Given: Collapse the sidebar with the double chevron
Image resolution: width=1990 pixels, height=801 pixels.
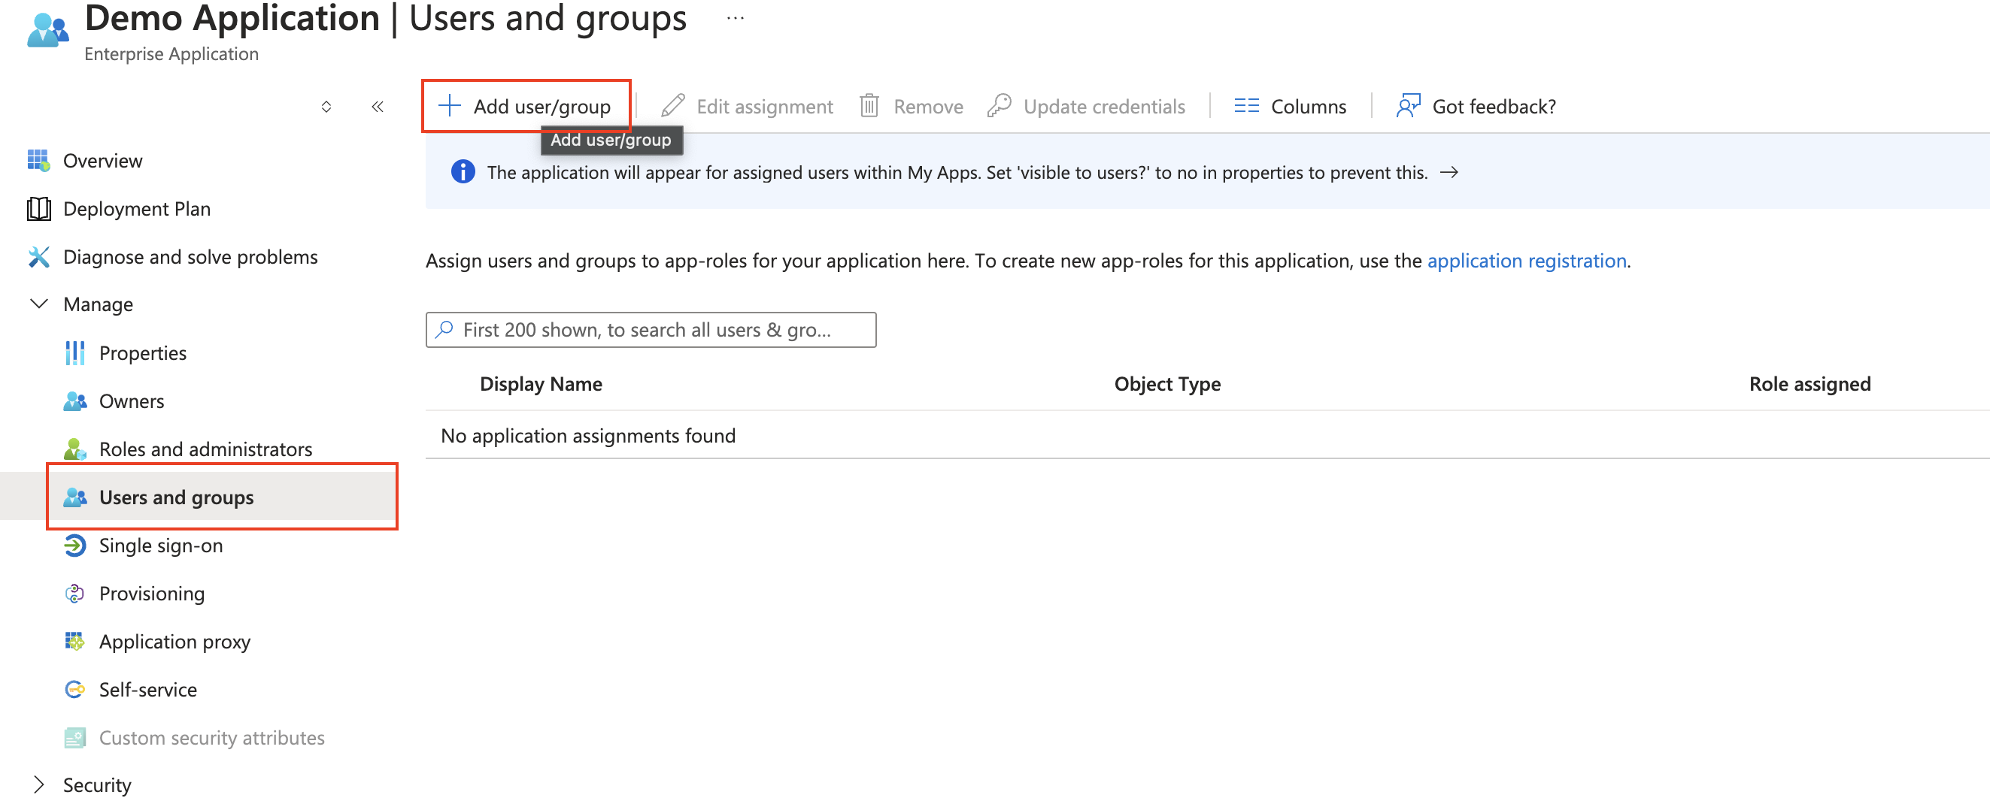Looking at the screenshot, I should coord(378,107).
